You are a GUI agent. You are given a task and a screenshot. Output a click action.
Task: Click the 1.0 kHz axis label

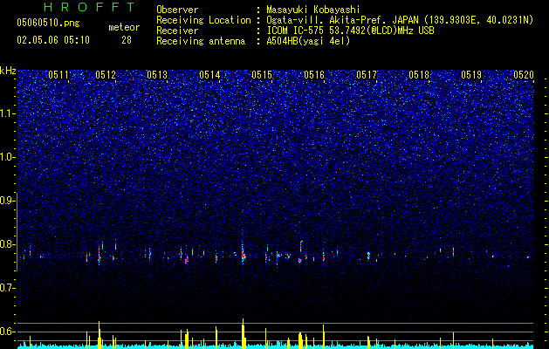(7, 157)
